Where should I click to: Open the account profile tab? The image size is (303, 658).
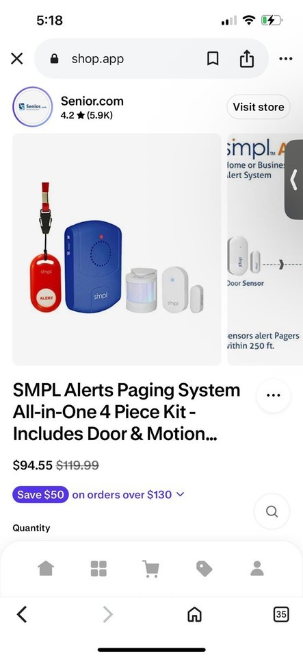257,569
